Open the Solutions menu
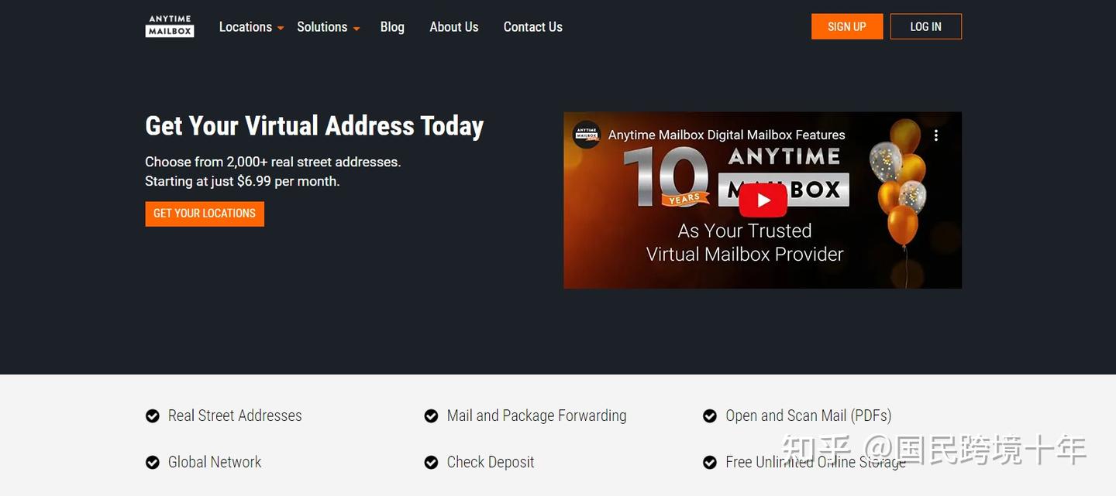Screen dimensions: 1116x496 tap(322, 27)
